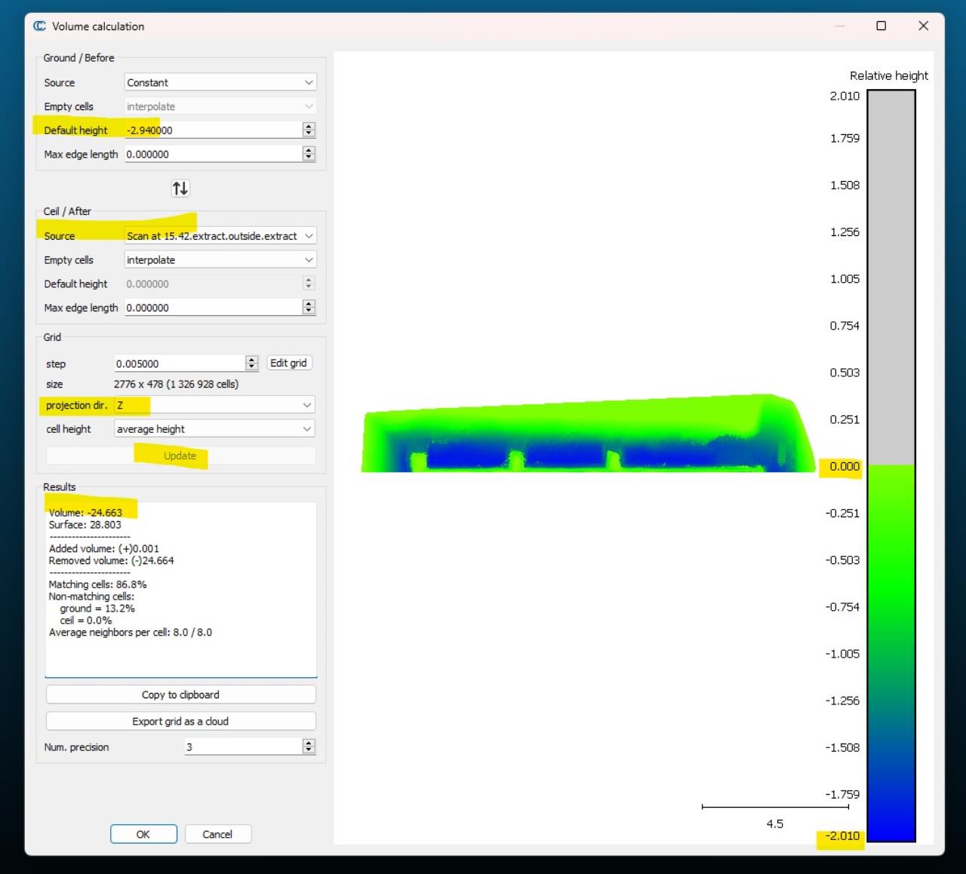Expand the cell height average height dropdown
Image resolution: width=966 pixels, height=874 pixels.
tap(214, 429)
